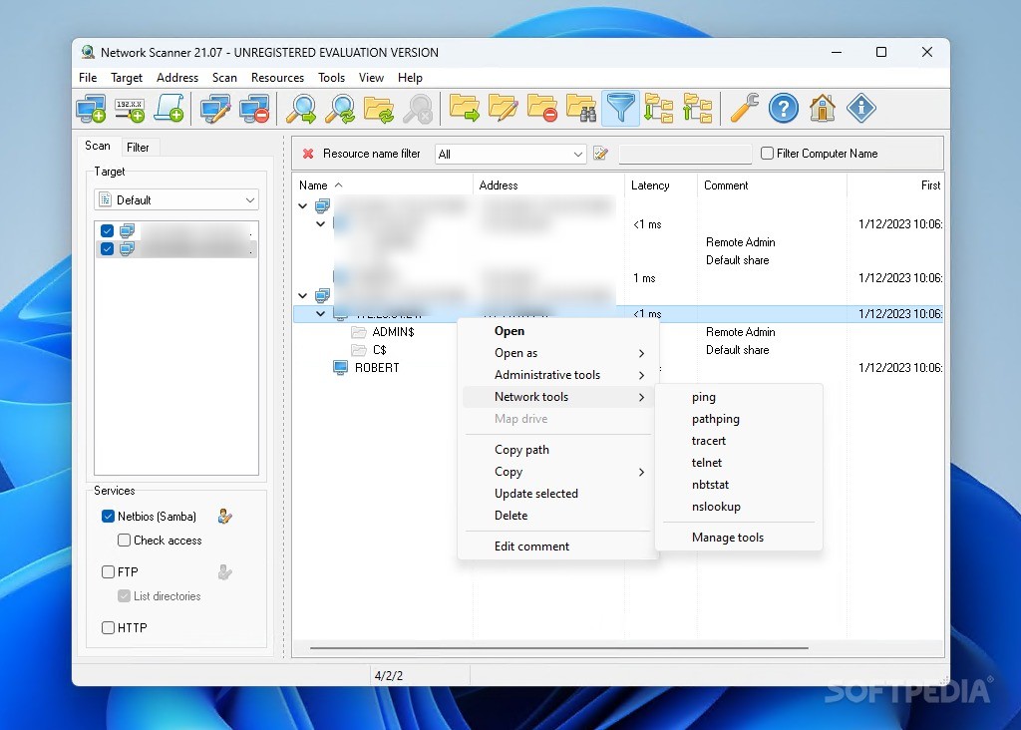The height and width of the screenshot is (730, 1021).
Task: Collapse the selected computer's shares
Action: (320, 314)
